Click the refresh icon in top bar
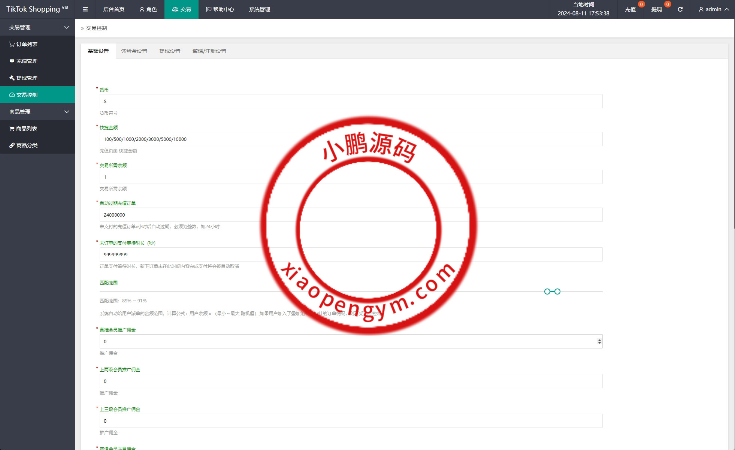The height and width of the screenshot is (450, 735). (680, 9)
